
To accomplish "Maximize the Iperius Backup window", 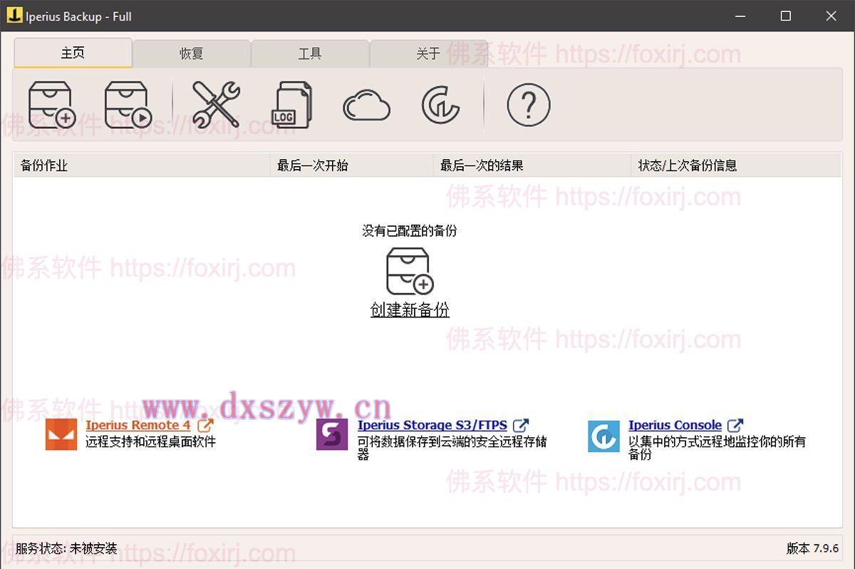I will point(786,16).
